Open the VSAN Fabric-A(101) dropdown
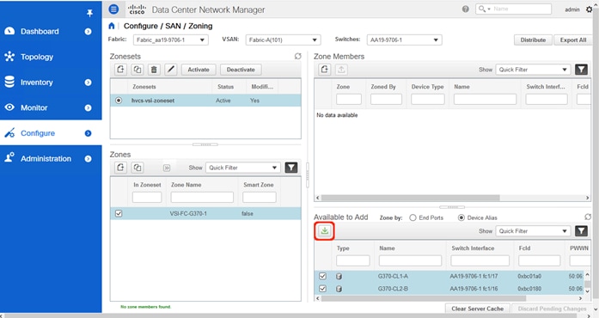 (x=283, y=40)
